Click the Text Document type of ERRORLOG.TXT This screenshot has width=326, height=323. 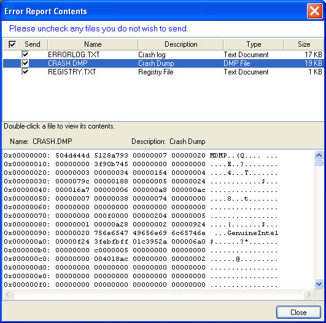click(x=246, y=55)
